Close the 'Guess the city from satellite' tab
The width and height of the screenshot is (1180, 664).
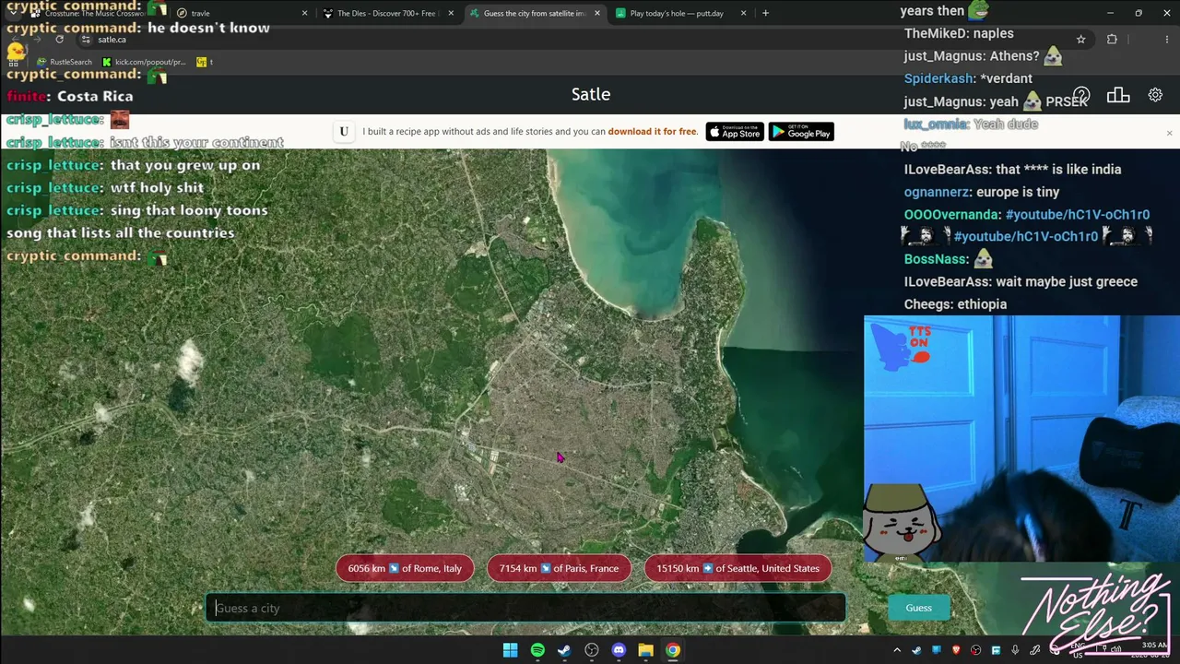(x=597, y=13)
